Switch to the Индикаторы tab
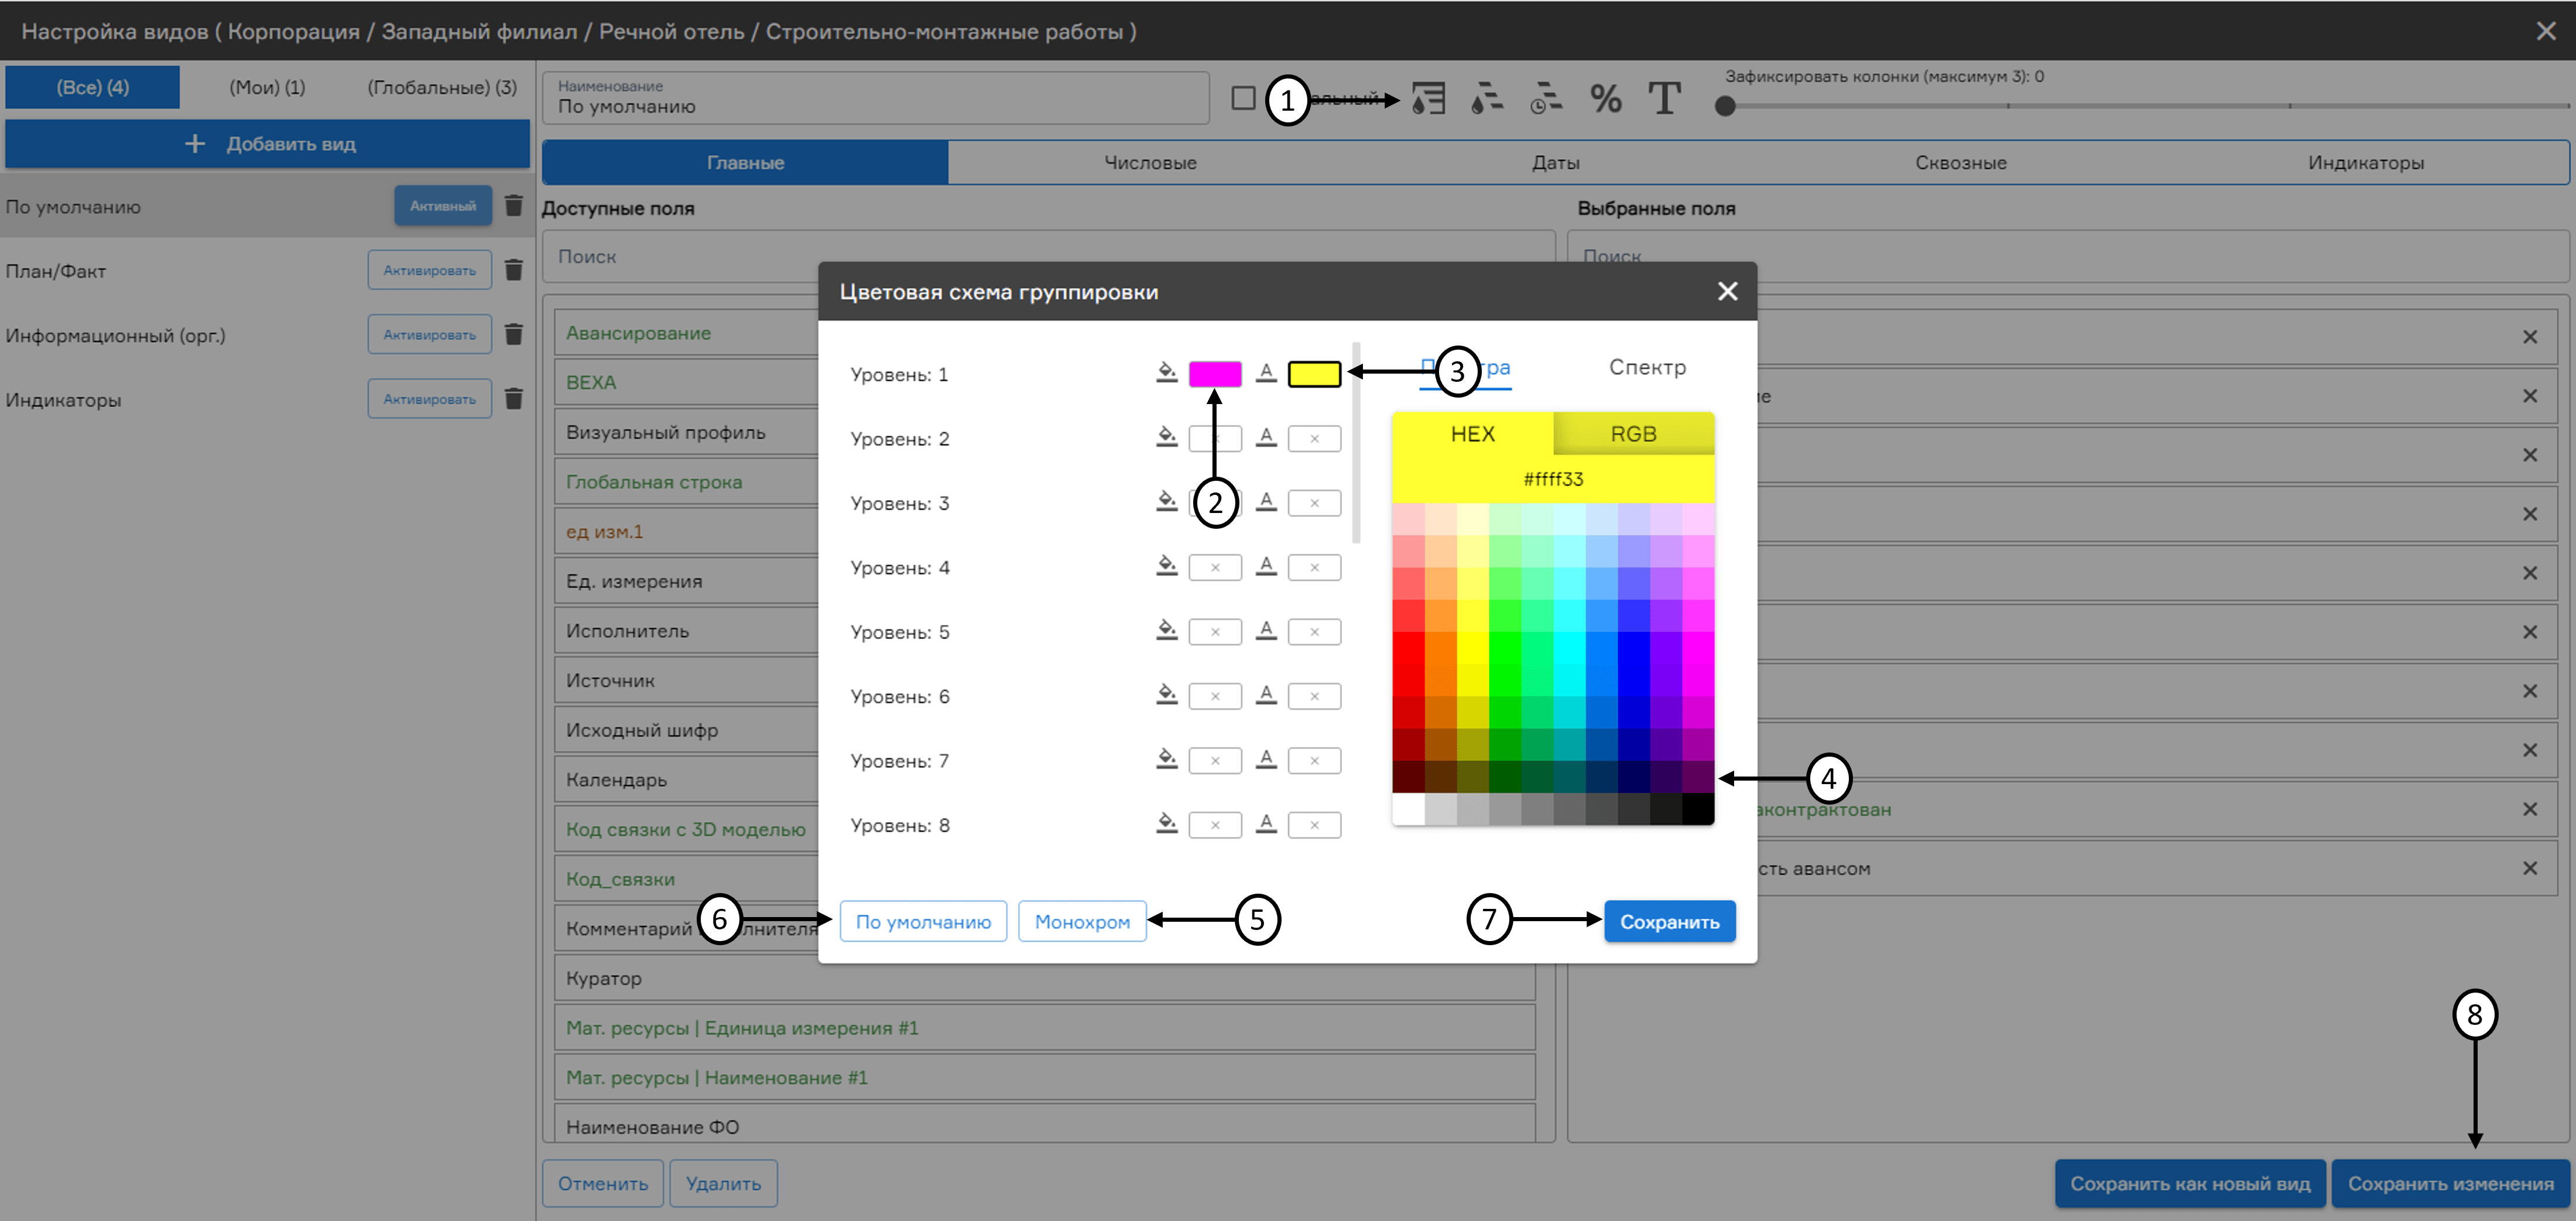This screenshot has width=2576, height=1221. [x=2365, y=162]
